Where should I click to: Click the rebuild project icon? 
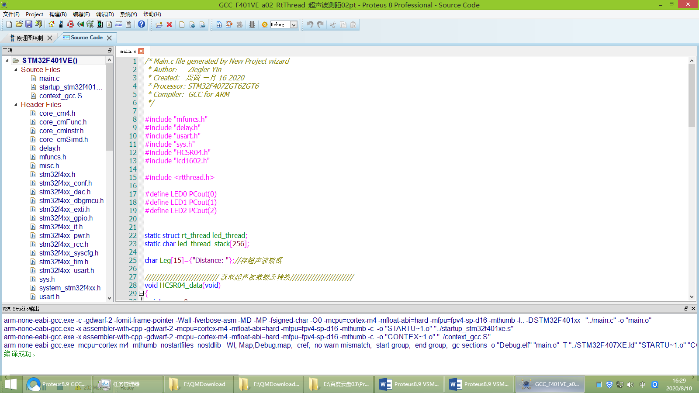coord(229,24)
